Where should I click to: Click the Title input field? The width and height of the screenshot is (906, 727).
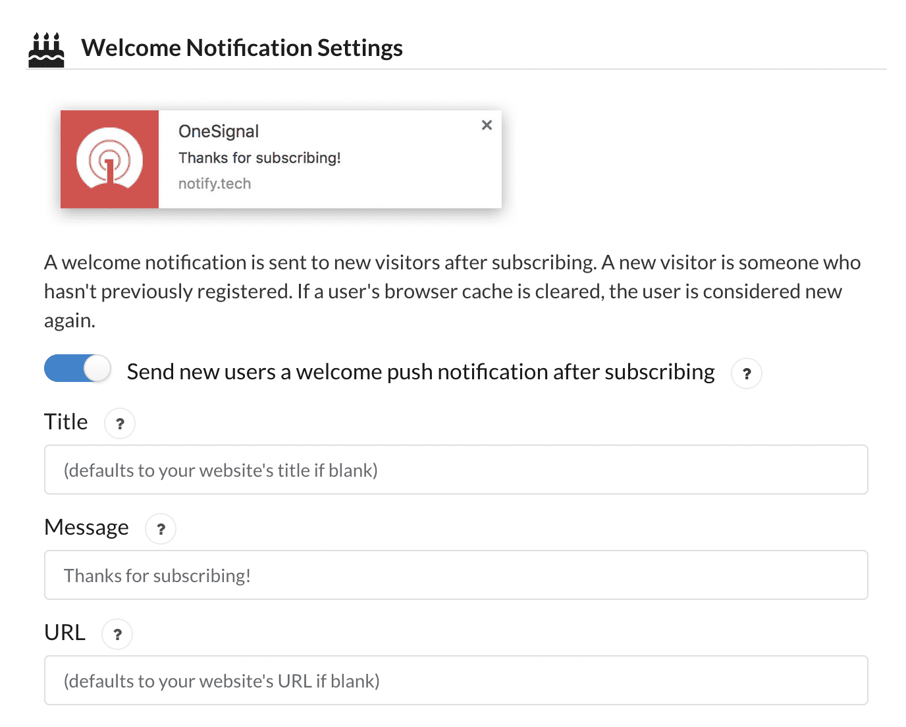[456, 470]
